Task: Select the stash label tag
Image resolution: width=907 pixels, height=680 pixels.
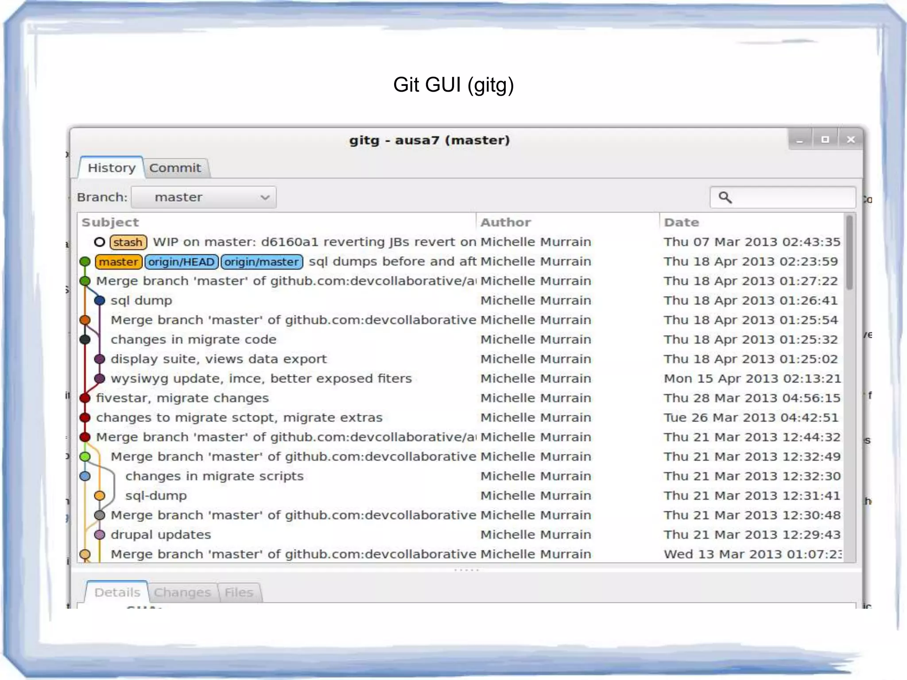Action: point(128,242)
